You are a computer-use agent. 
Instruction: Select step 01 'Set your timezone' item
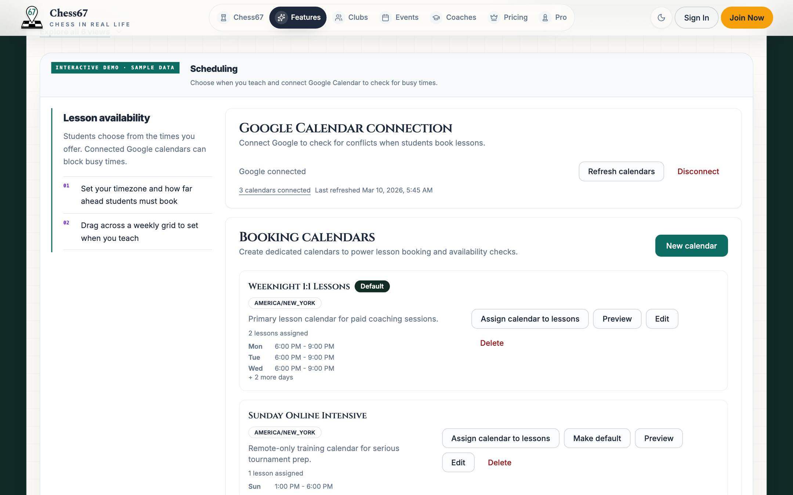point(137,195)
